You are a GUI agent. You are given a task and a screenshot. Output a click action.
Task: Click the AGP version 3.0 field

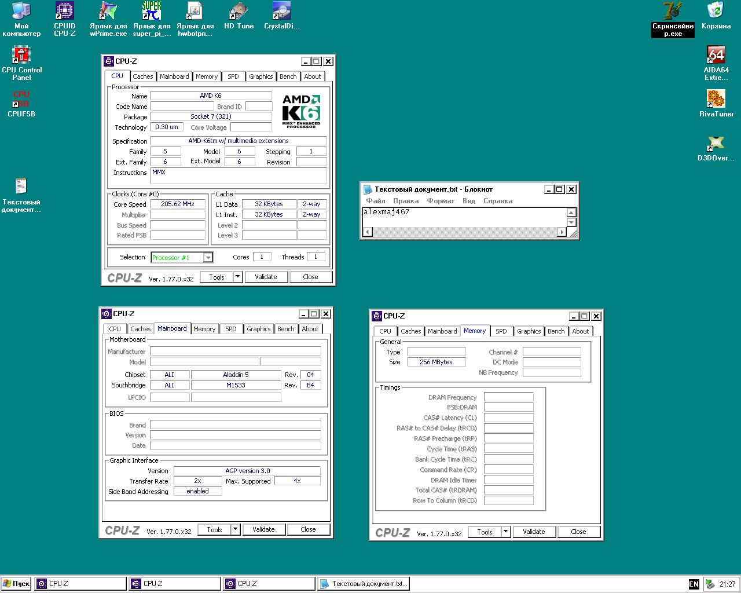click(x=247, y=471)
